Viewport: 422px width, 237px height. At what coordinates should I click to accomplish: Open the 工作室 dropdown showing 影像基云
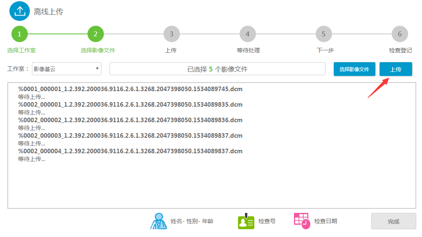coord(67,69)
